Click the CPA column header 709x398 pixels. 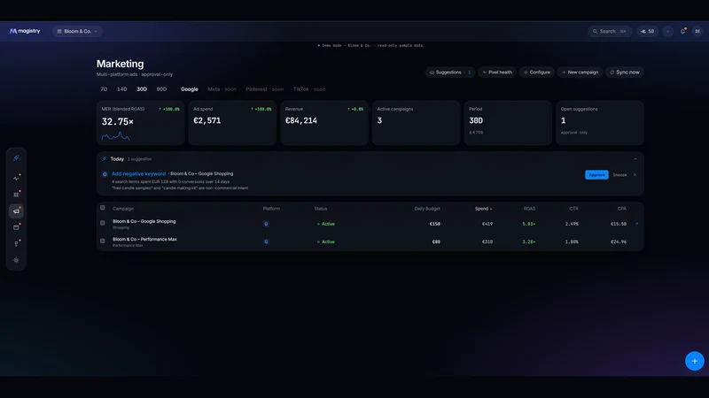tap(622, 209)
